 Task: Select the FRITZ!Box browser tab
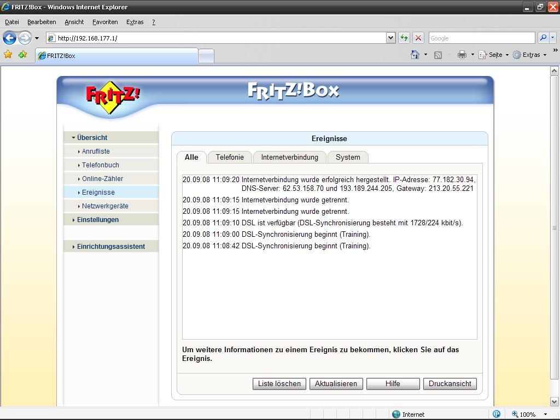coord(116,56)
